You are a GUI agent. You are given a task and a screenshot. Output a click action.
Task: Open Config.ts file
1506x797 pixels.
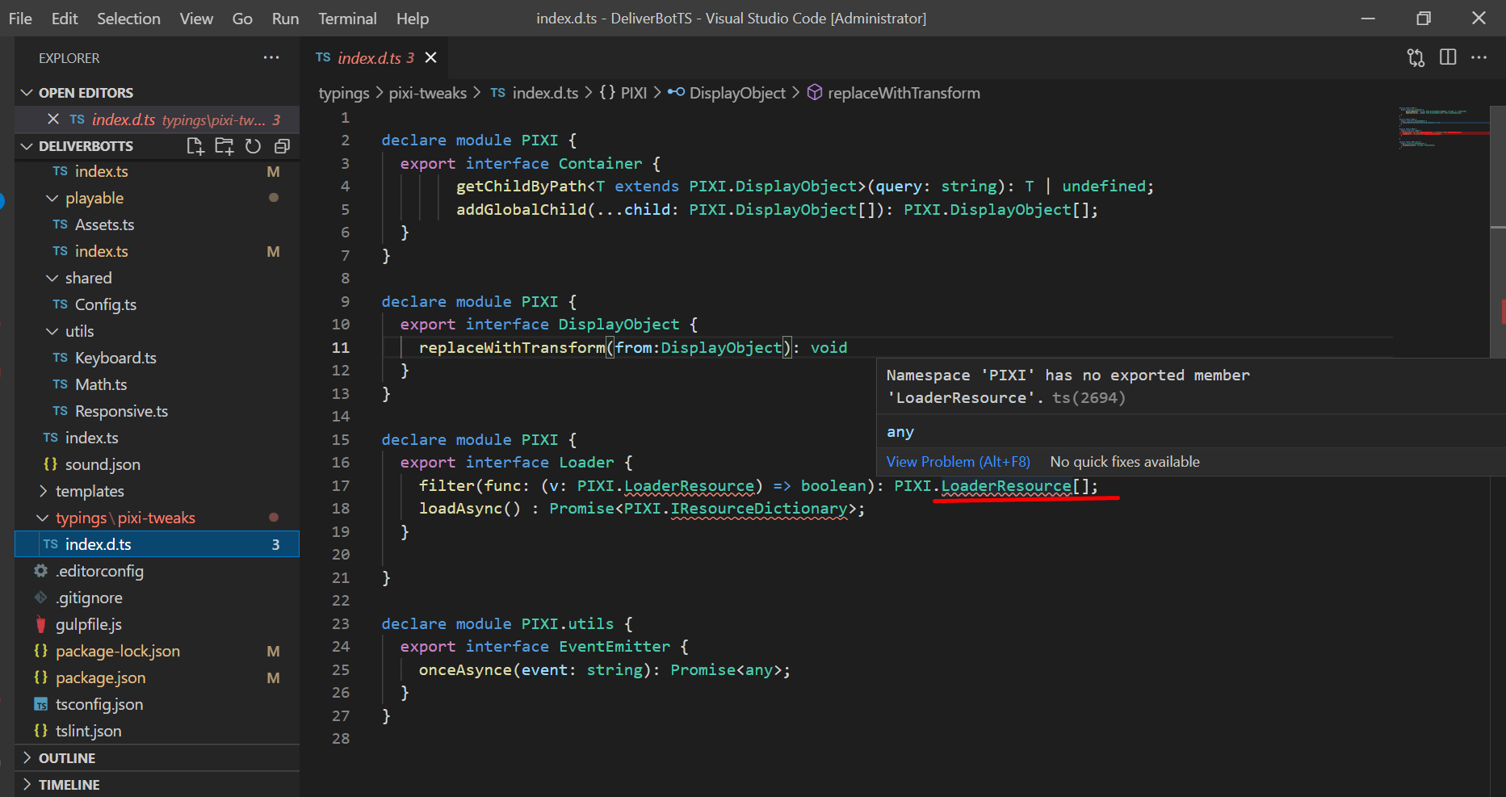[x=105, y=304]
